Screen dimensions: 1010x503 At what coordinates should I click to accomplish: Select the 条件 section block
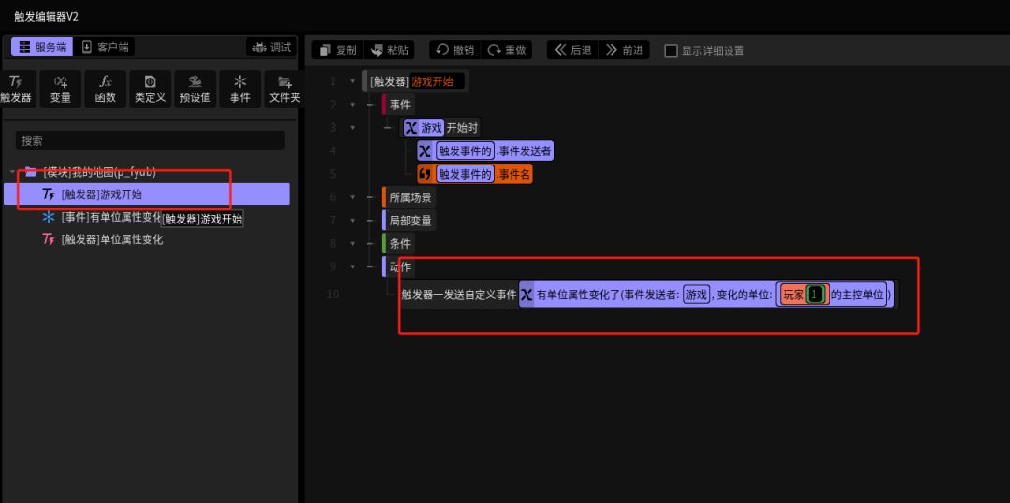click(398, 243)
